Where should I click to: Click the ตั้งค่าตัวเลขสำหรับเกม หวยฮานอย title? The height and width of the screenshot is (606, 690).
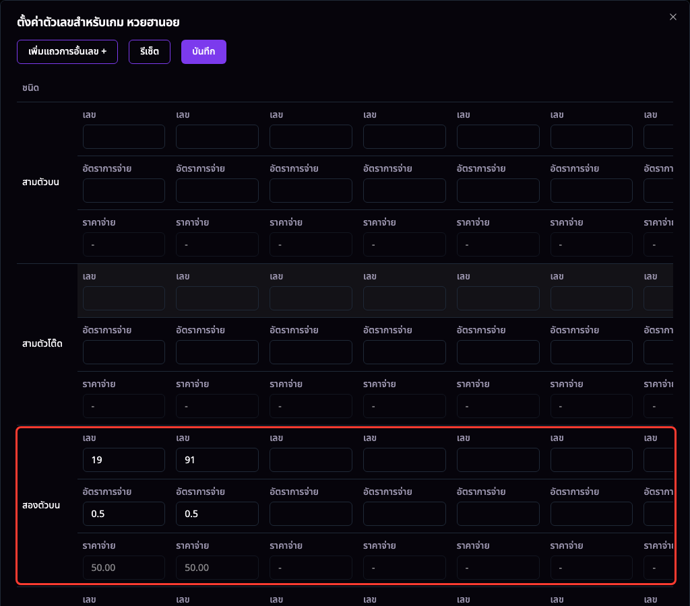coord(98,22)
